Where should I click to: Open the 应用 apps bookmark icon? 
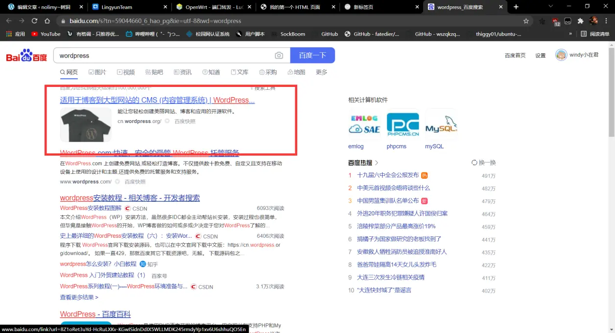(15, 34)
